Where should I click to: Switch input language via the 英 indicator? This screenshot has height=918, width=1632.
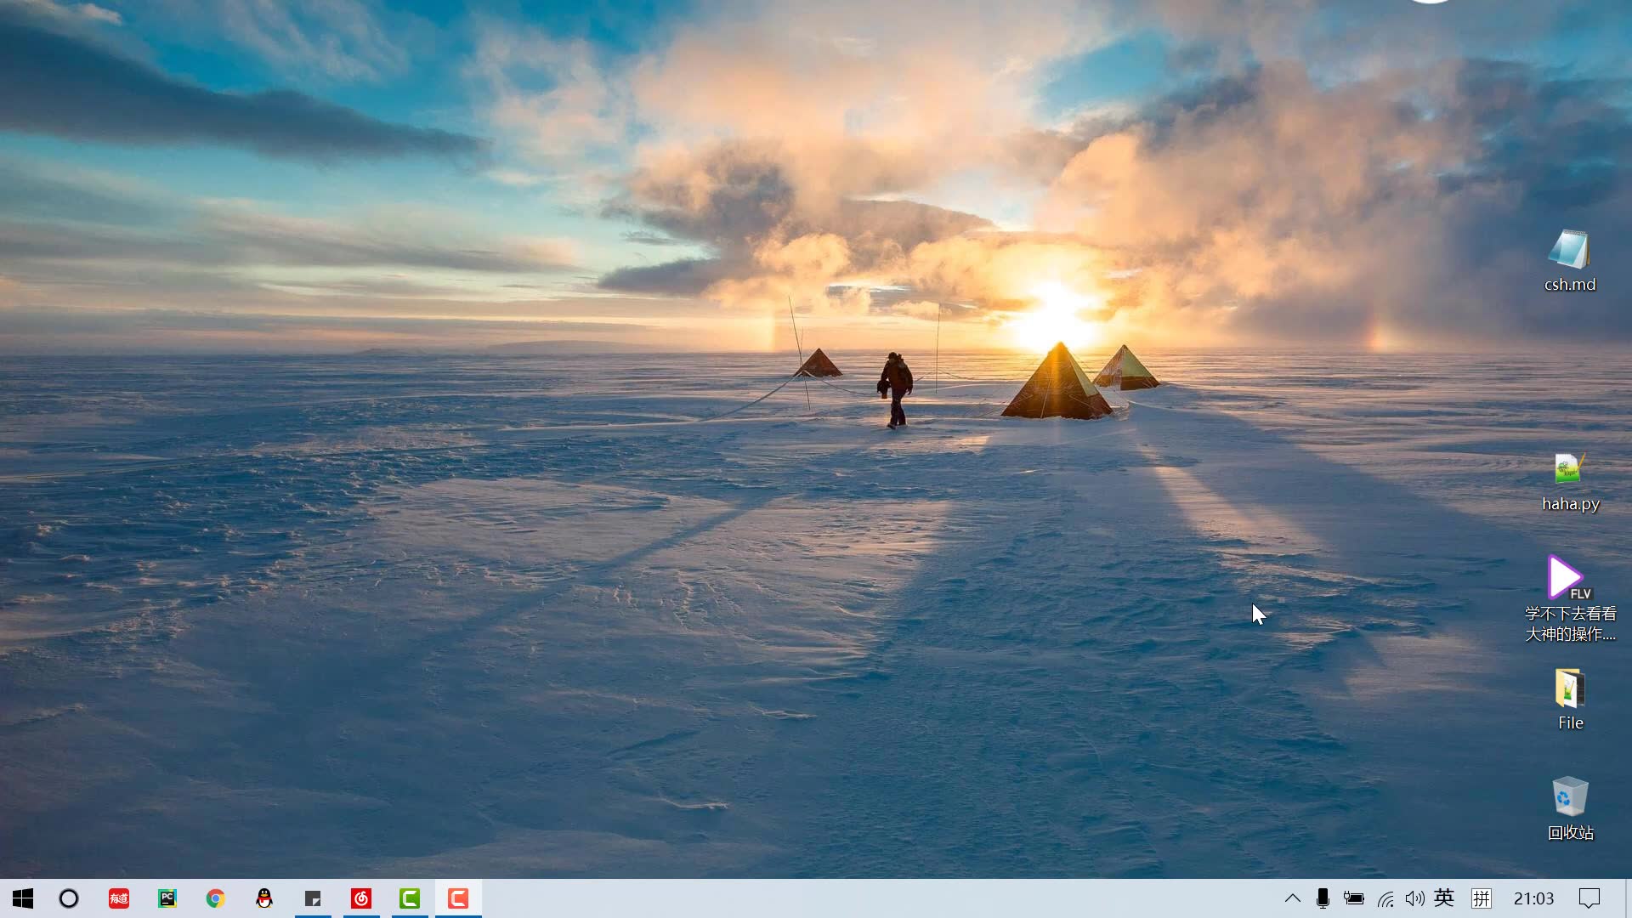coord(1443,898)
